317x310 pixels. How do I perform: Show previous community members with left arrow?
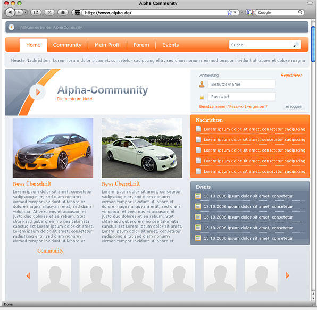tap(28, 275)
